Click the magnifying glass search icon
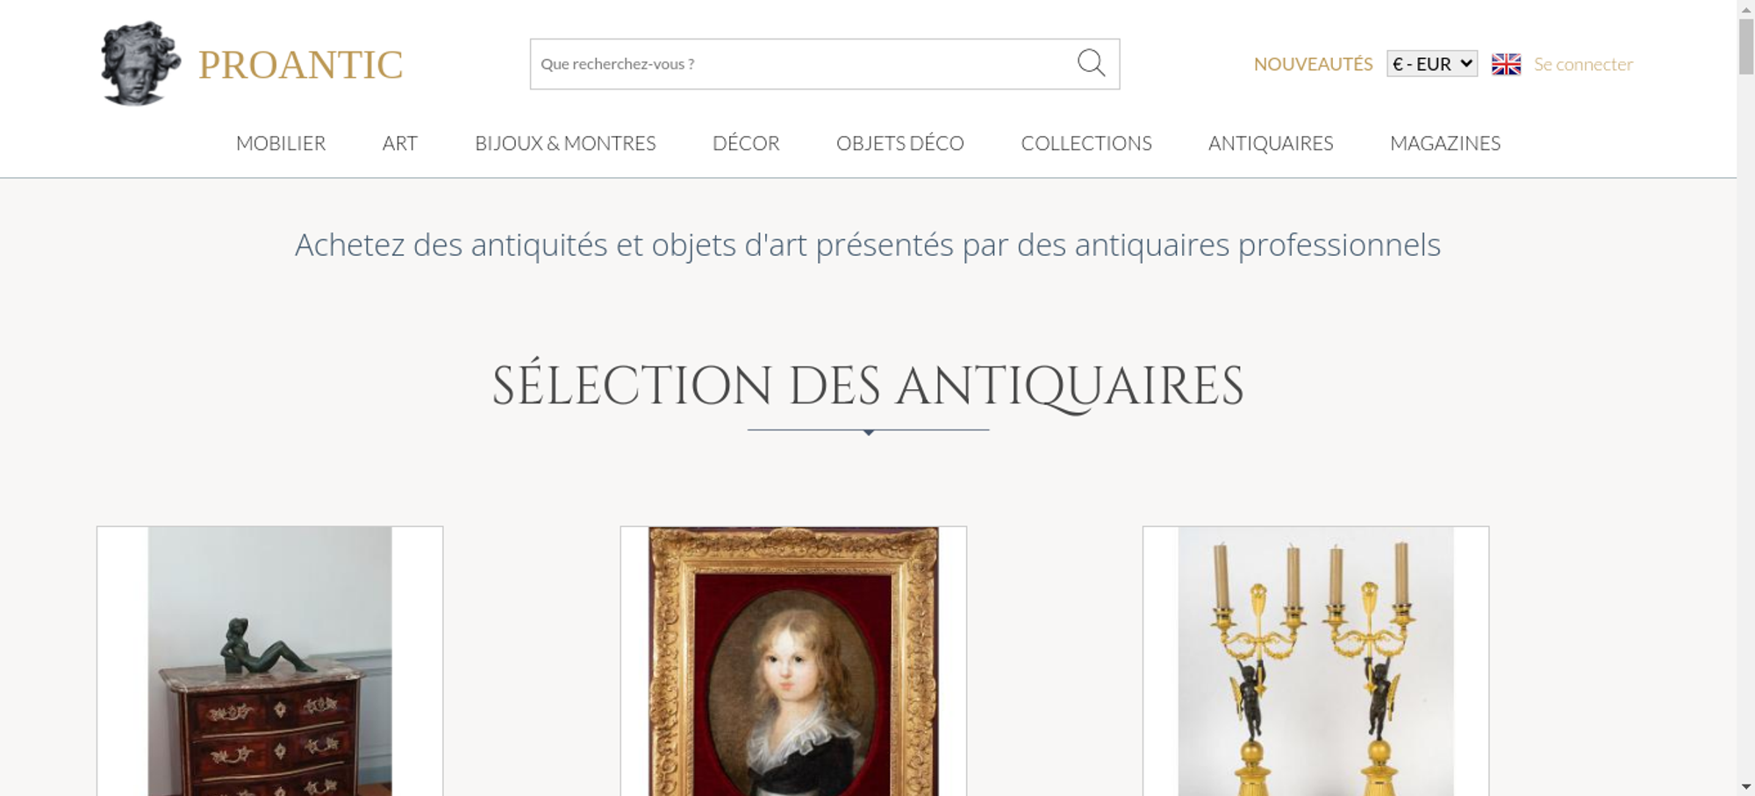The width and height of the screenshot is (1755, 796). click(x=1091, y=63)
